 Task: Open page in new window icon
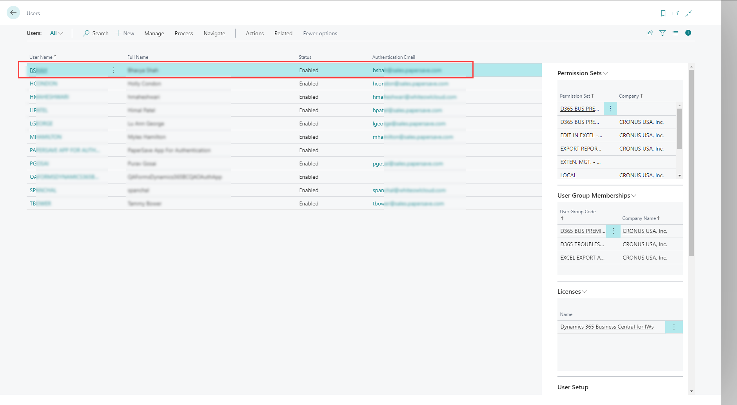(x=675, y=13)
